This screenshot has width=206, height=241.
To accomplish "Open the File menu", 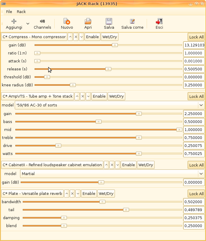I will (9, 12).
